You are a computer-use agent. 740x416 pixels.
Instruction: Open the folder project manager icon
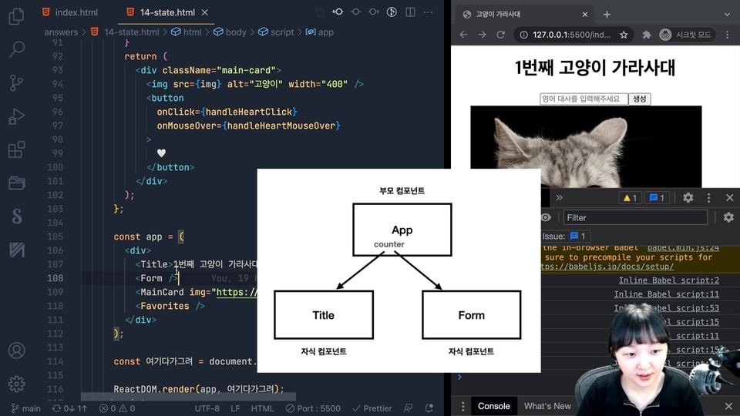(x=16, y=183)
